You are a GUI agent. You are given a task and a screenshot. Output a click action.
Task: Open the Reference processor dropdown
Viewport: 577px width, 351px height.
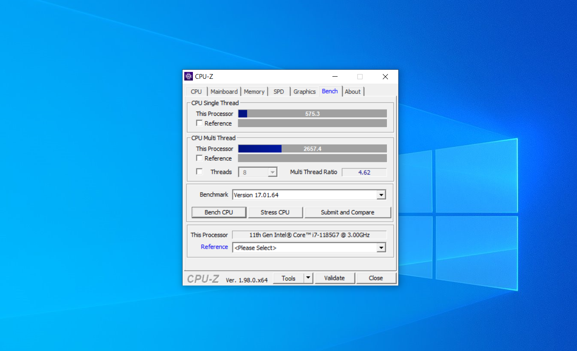[381, 248]
